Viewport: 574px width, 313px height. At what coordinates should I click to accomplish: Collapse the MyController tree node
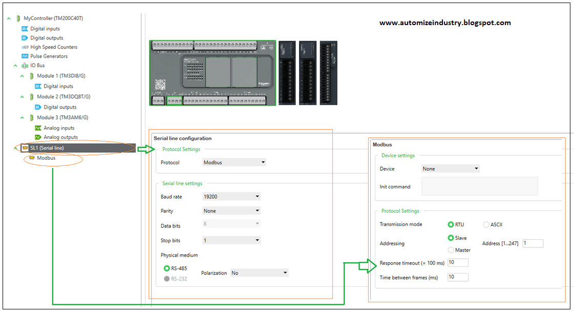tap(9, 18)
